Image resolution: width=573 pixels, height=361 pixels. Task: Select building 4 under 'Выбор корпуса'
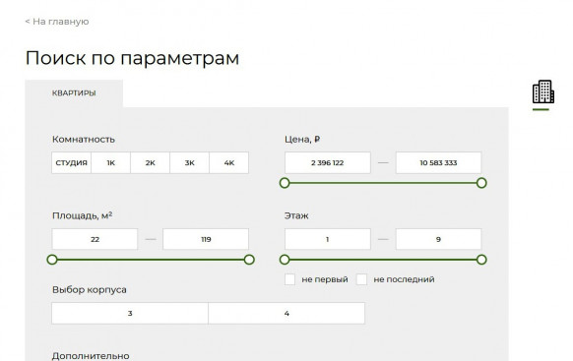tap(286, 313)
